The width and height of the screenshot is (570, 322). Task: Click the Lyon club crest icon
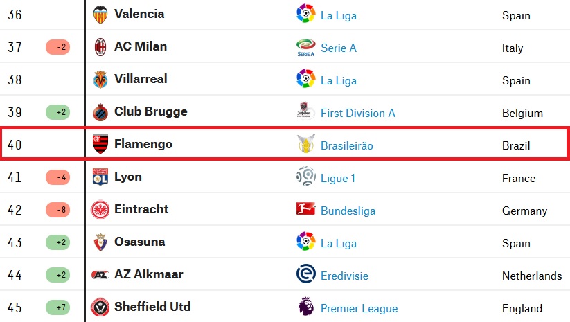click(x=100, y=177)
